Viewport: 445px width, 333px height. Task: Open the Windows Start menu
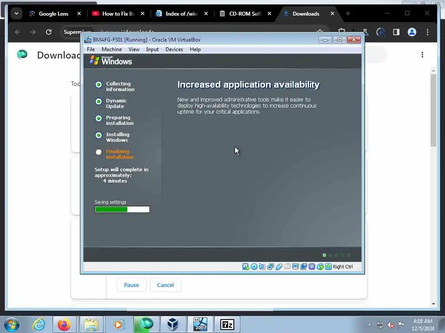tap(12, 324)
